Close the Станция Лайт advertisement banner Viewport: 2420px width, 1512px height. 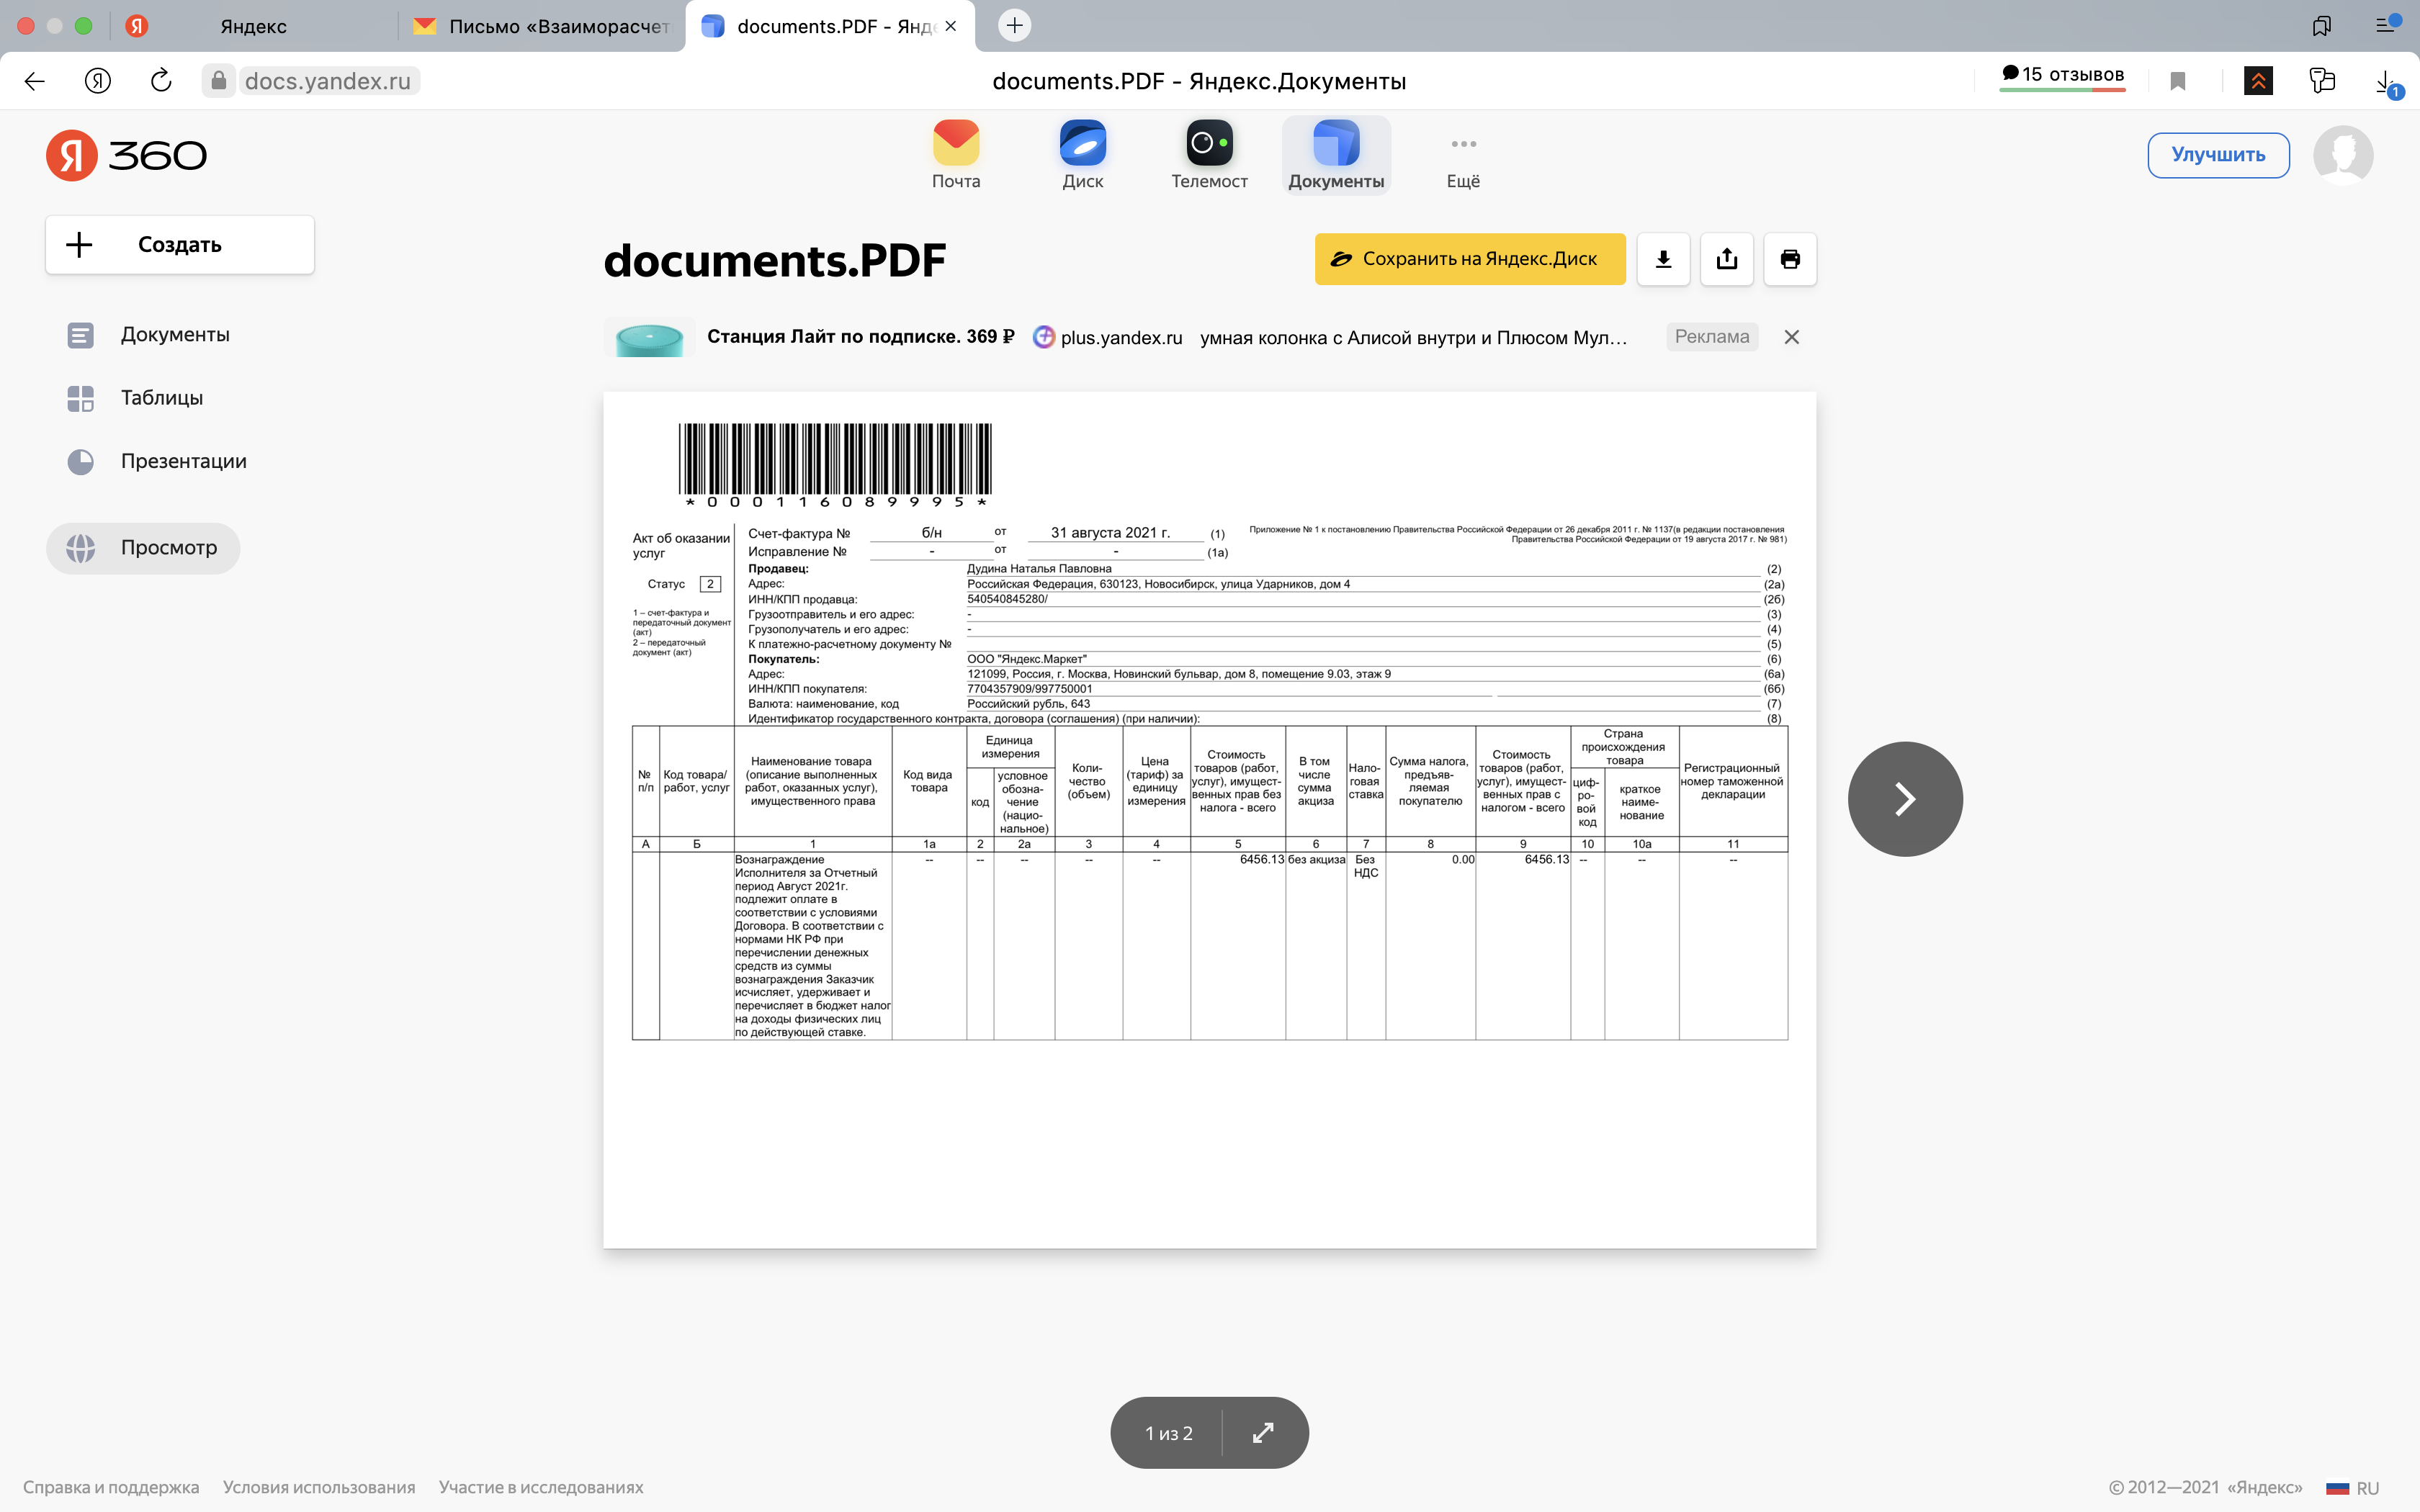click(x=1791, y=337)
